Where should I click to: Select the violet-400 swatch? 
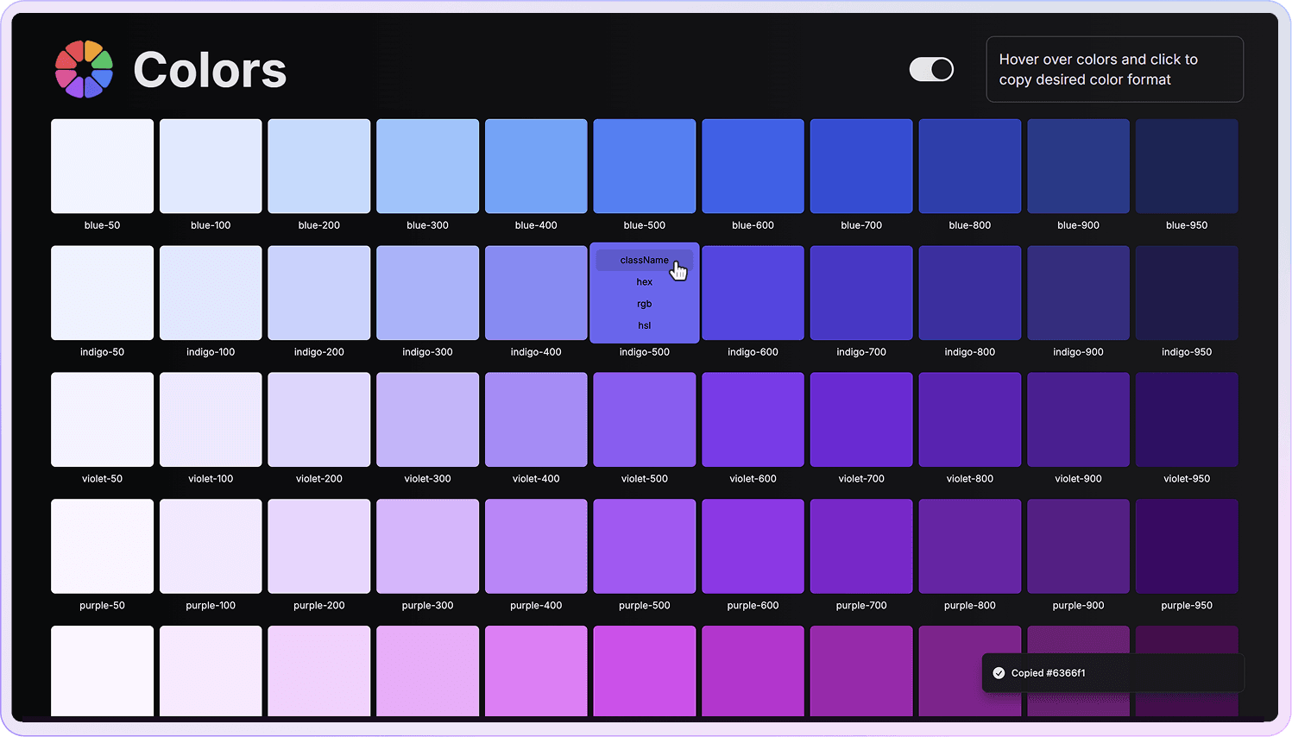coord(536,419)
